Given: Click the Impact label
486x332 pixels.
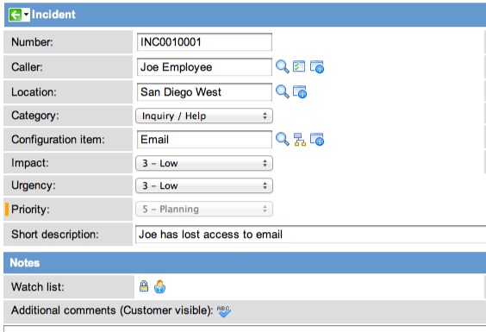Looking at the screenshot, I should click(x=30, y=163).
